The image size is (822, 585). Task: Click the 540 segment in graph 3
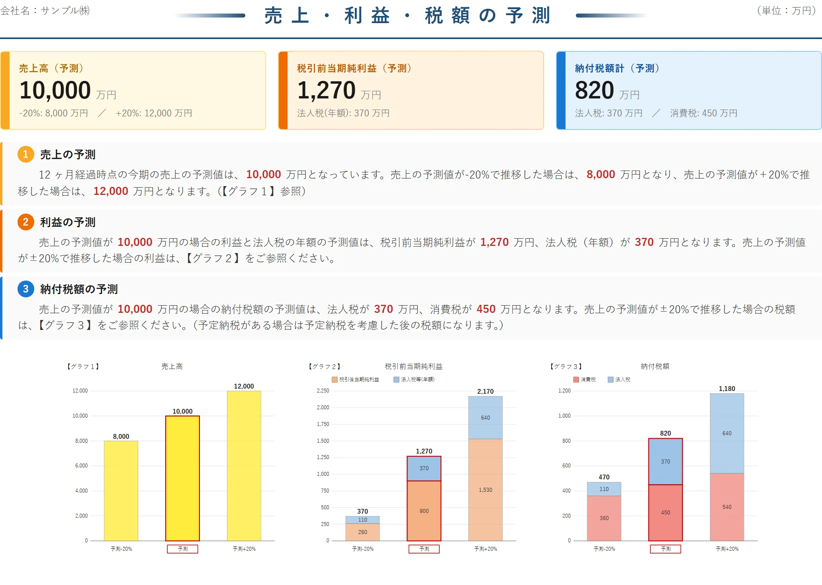[727, 507]
